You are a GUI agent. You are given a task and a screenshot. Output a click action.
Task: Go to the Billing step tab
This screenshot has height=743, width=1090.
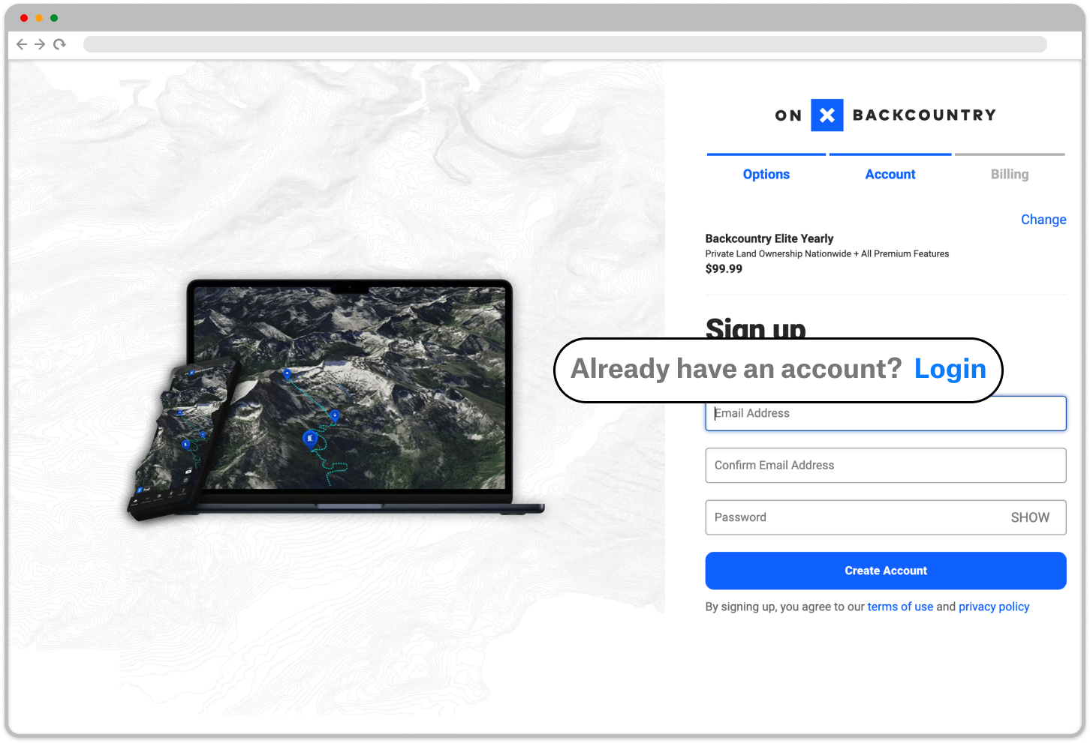[x=1009, y=174]
